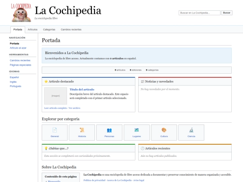Click the Bienvenidos a La Cochipedia heading
This screenshot has height=182, width=243.
[x=67, y=53]
